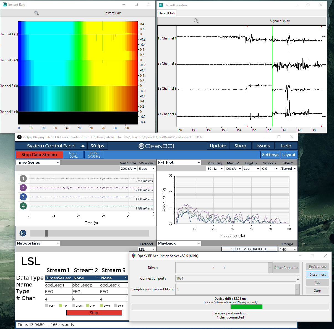Click the Stream 1 channel count field
334x329 pixels.
[x=58, y=299]
